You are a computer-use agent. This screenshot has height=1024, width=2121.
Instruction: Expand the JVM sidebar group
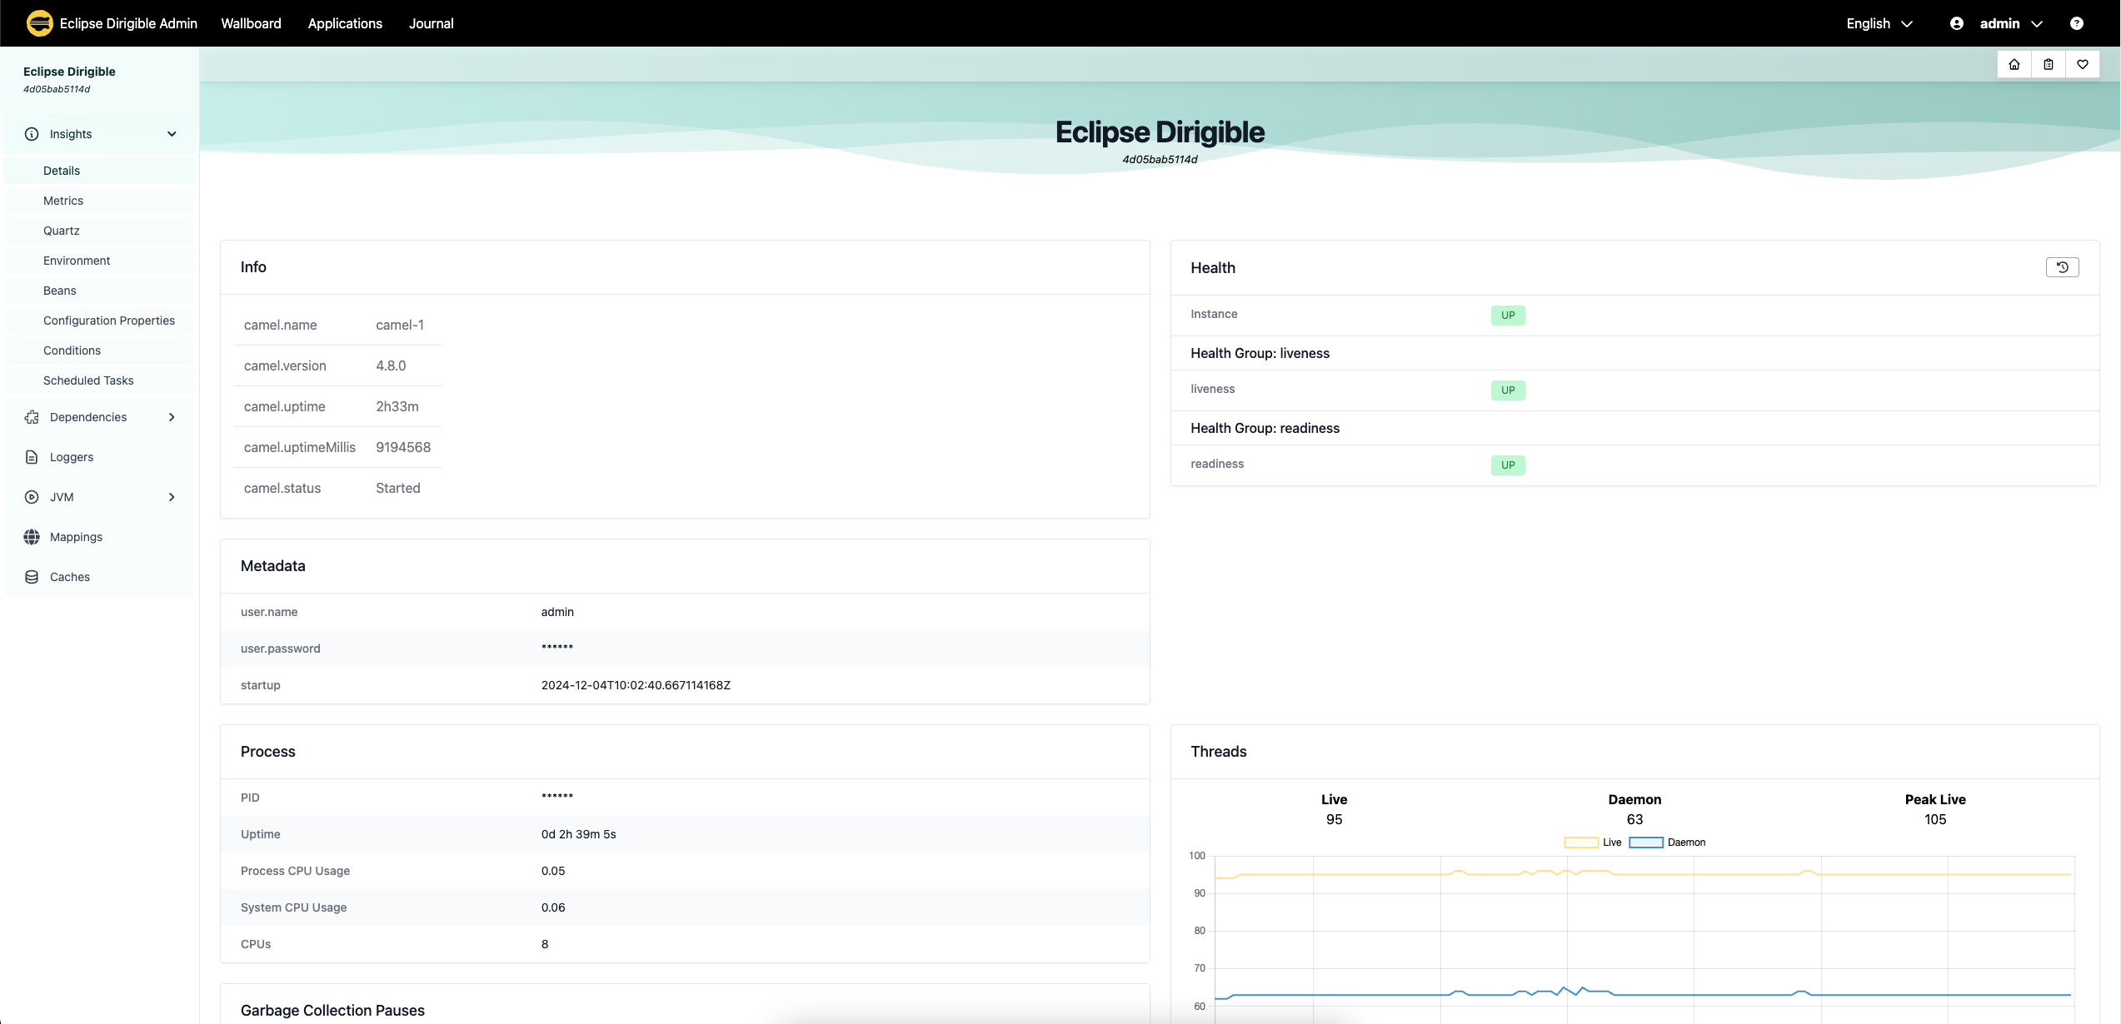(x=172, y=497)
